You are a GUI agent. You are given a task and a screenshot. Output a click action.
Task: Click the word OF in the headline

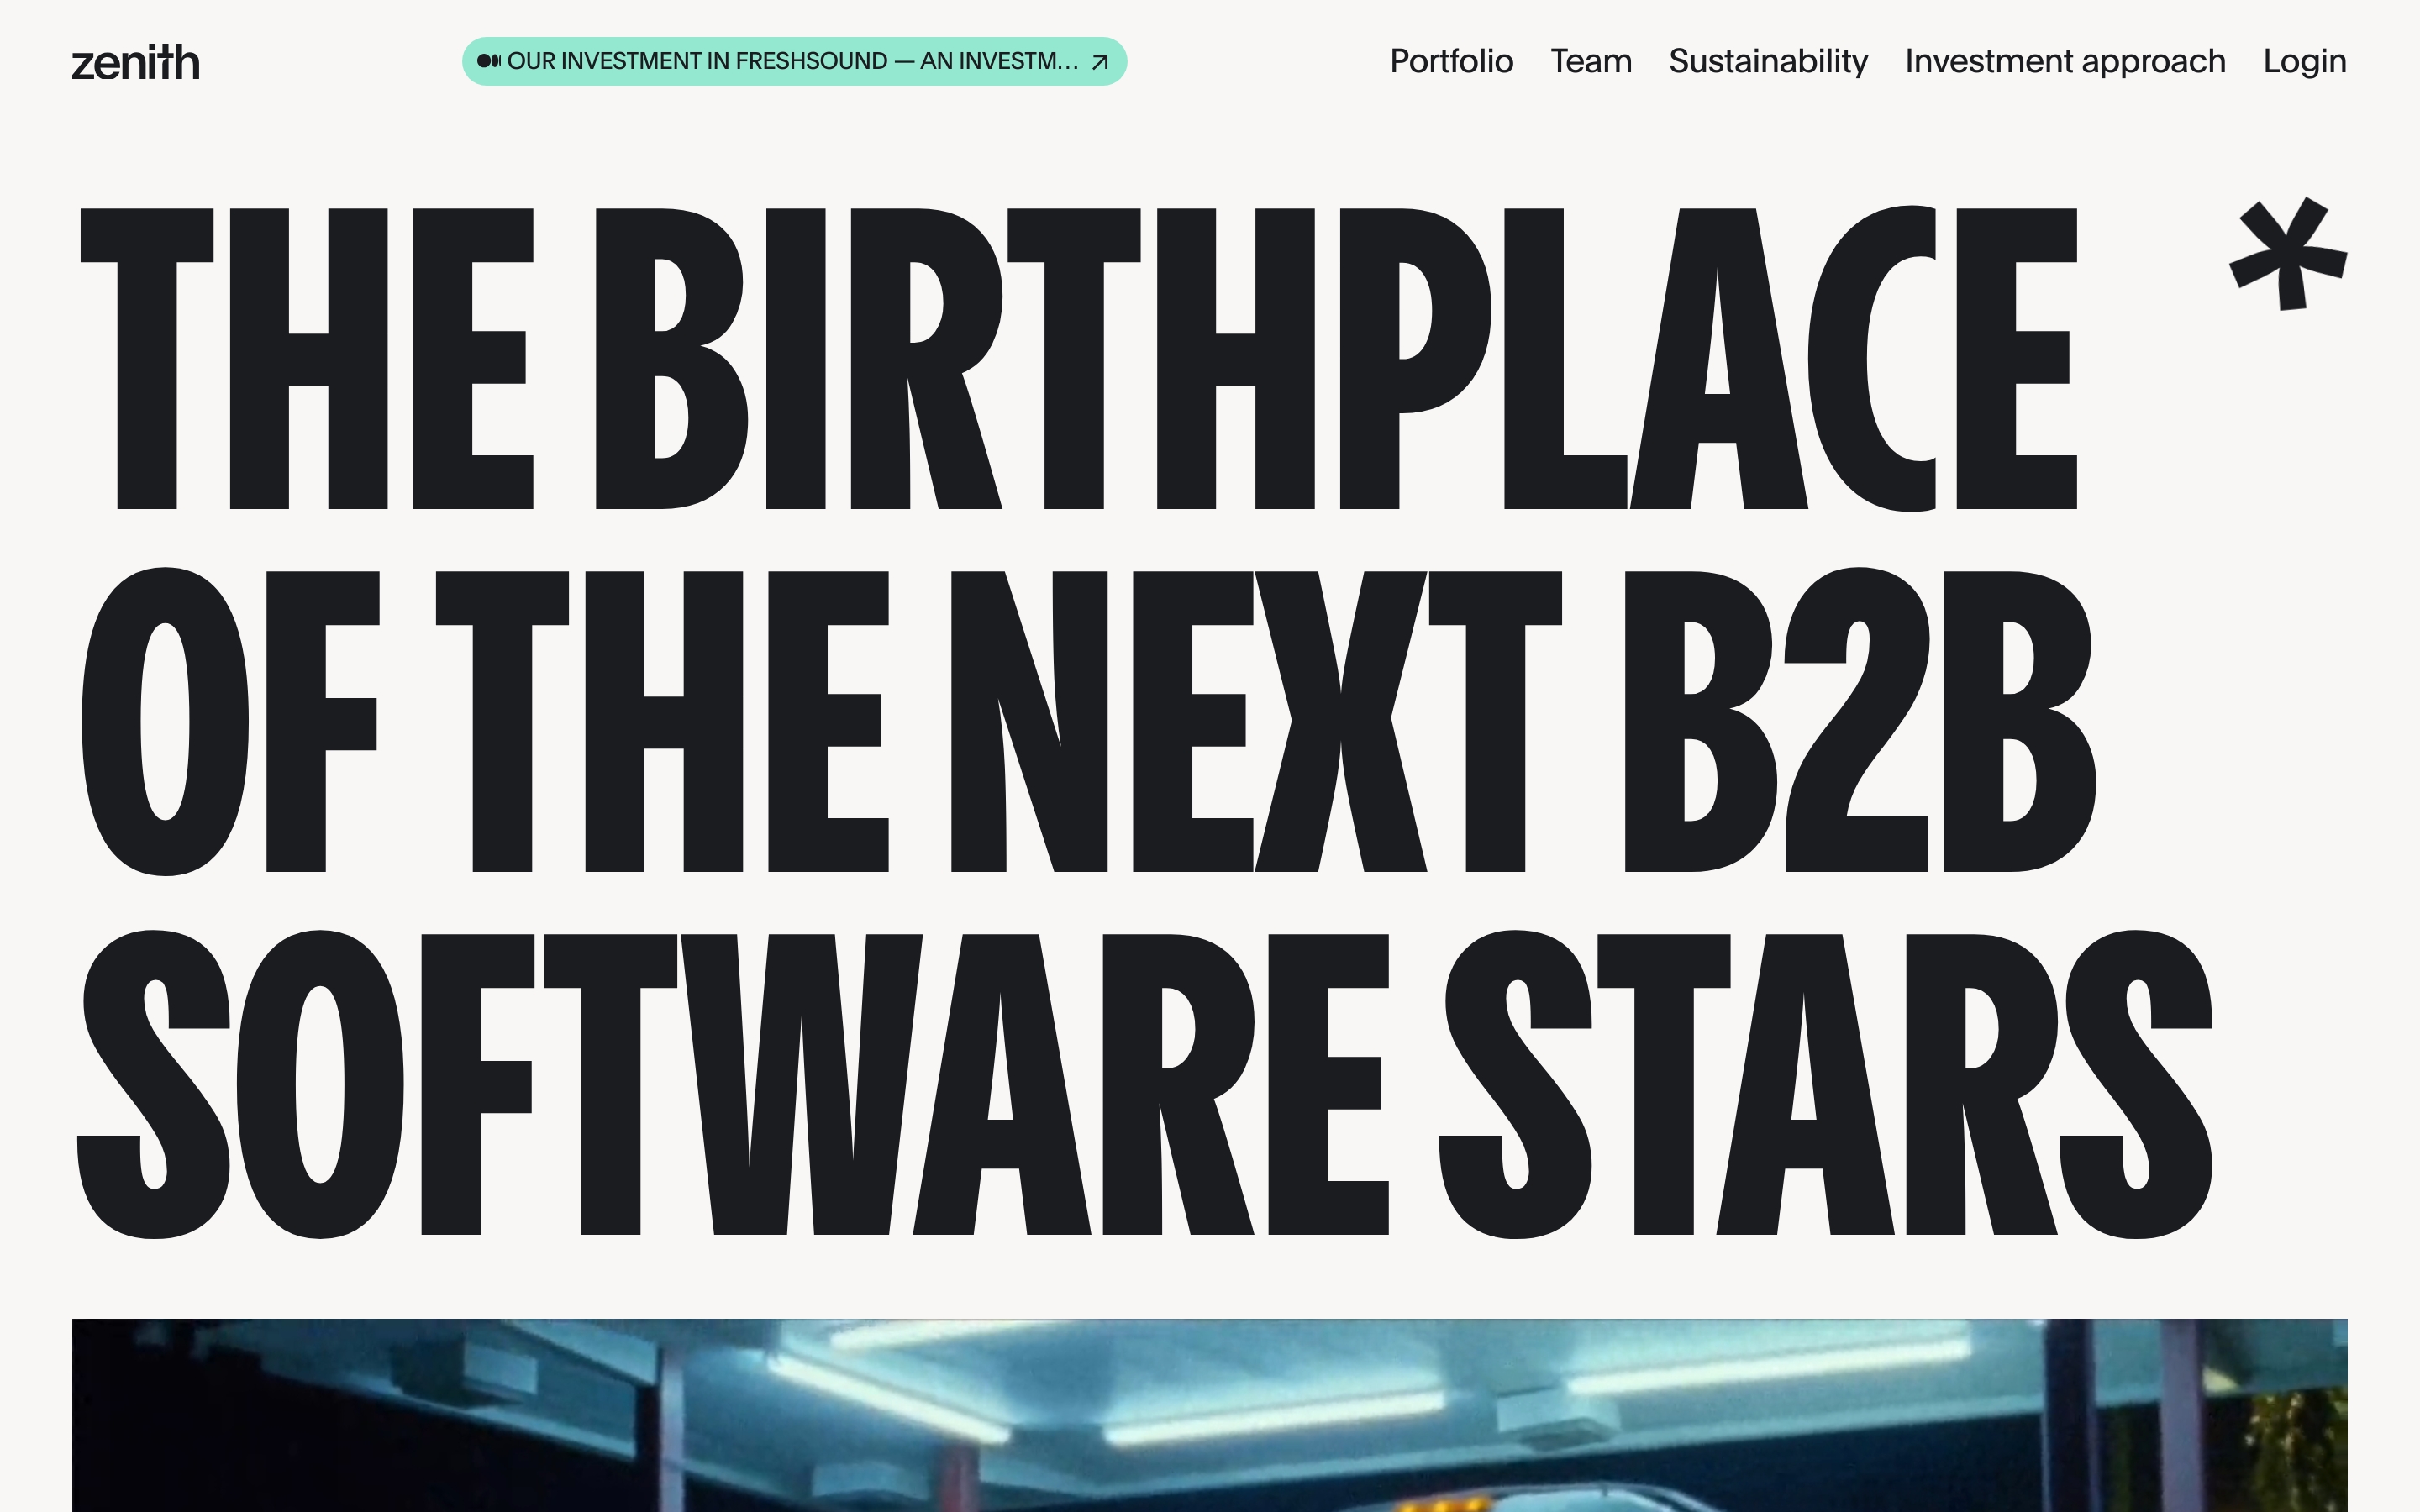click(x=230, y=721)
